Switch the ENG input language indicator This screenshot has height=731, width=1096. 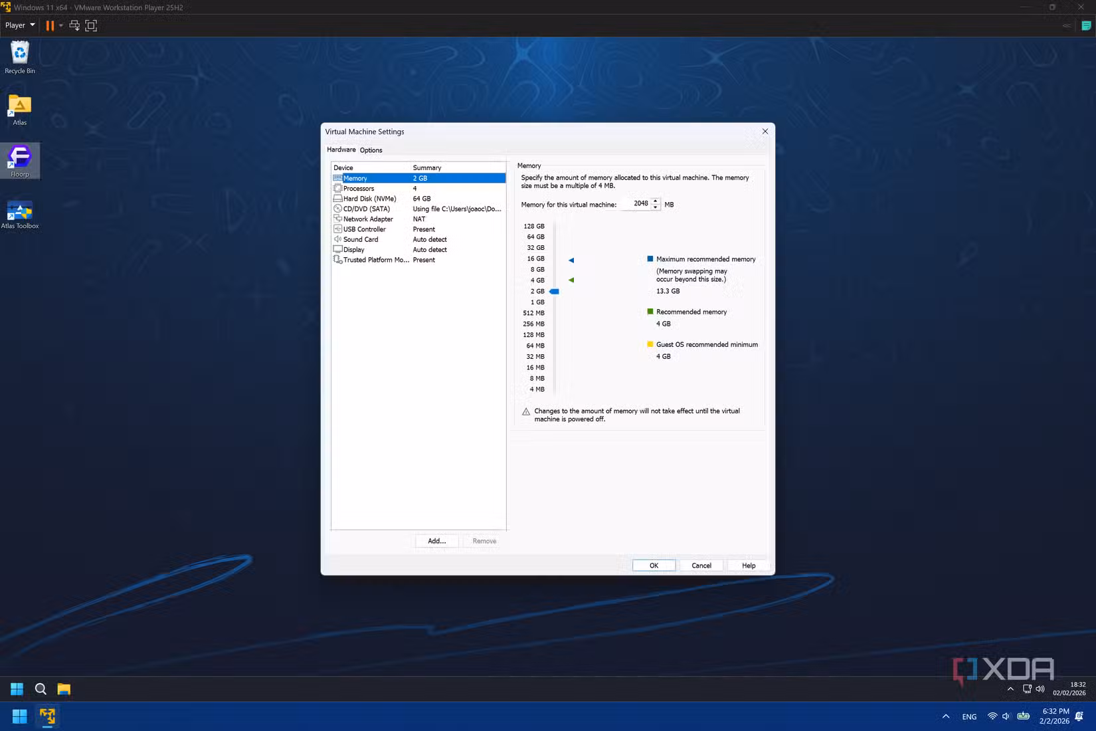(x=969, y=717)
